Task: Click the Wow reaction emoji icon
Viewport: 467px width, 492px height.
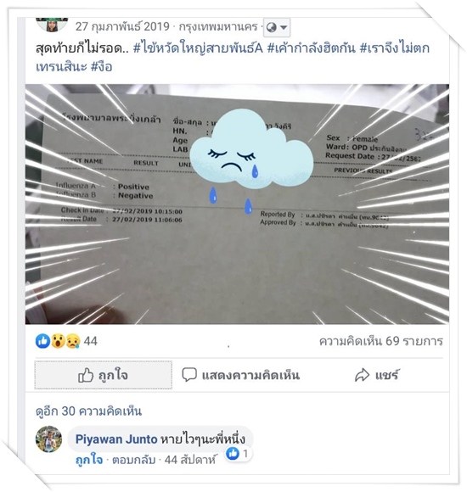Action: [x=58, y=341]
